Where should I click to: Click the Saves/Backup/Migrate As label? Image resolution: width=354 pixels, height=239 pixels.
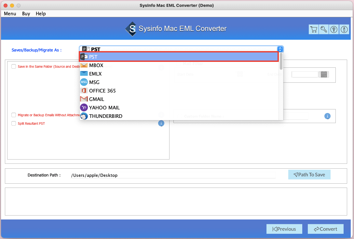[36, 50]
